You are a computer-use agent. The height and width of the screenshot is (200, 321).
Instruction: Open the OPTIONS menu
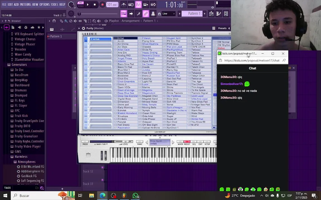pos(44,4)
